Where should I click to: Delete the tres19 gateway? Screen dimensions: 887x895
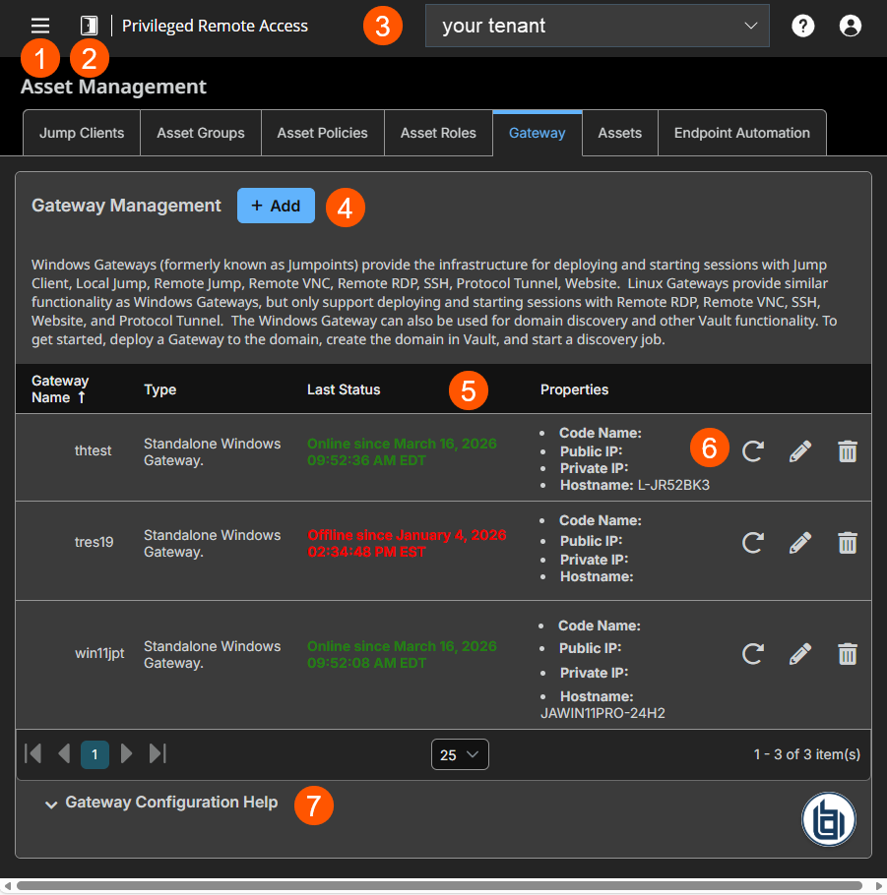[848, 543]
